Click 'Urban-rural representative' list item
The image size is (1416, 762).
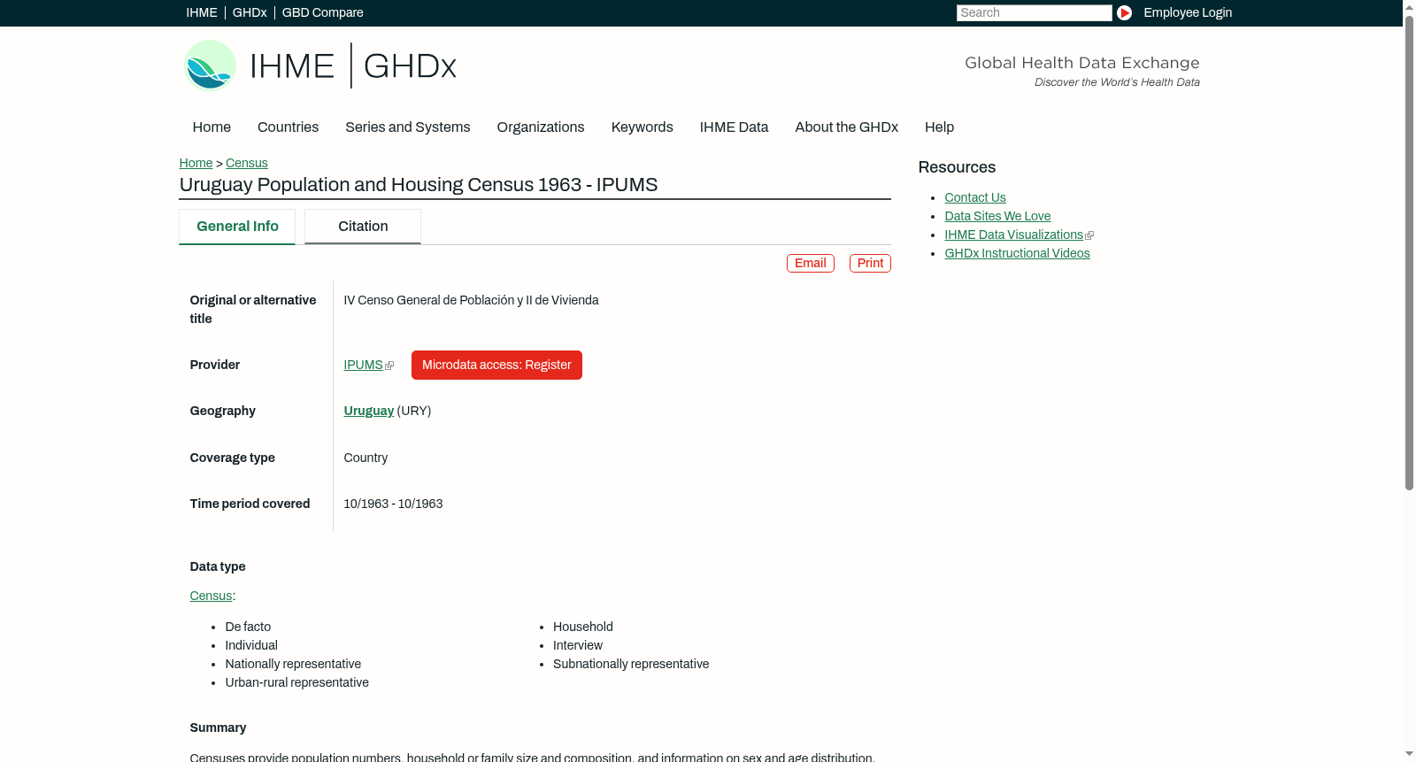[297, 682]
